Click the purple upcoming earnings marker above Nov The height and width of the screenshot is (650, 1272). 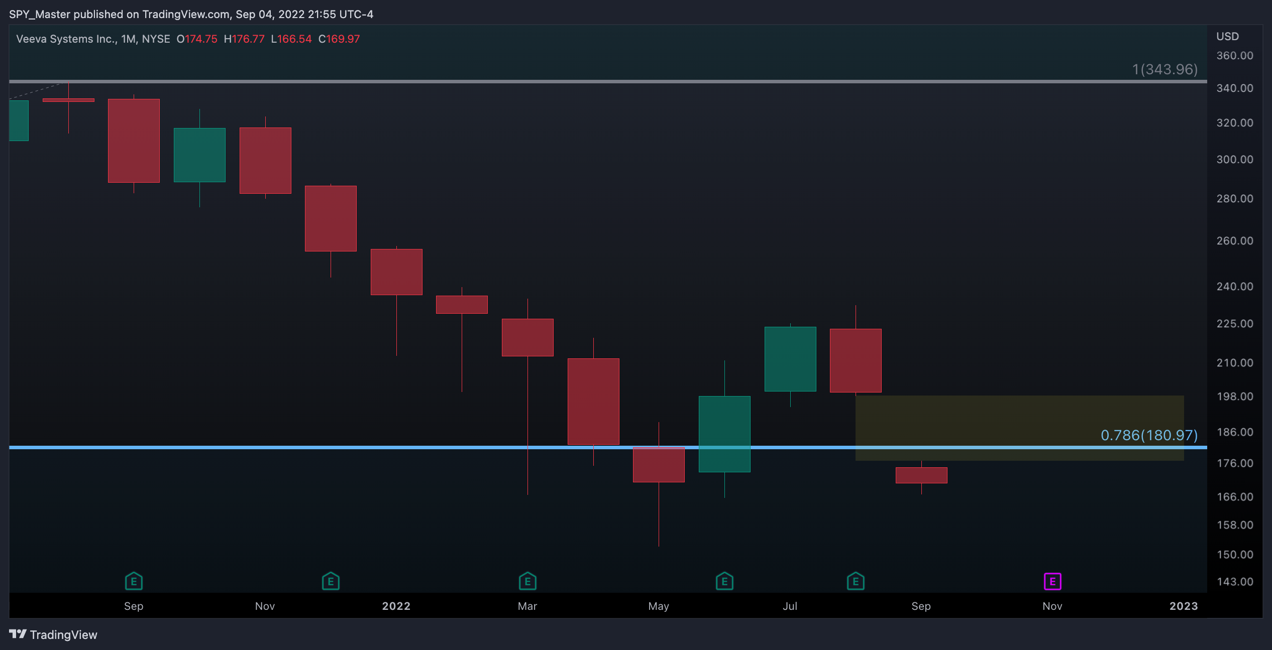[1052, 581]
